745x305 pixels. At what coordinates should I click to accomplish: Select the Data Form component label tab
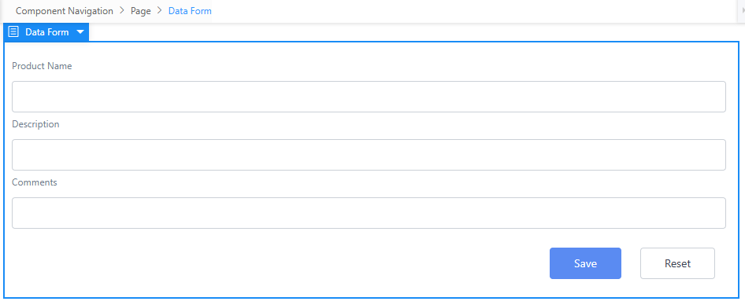coord(46,32)
